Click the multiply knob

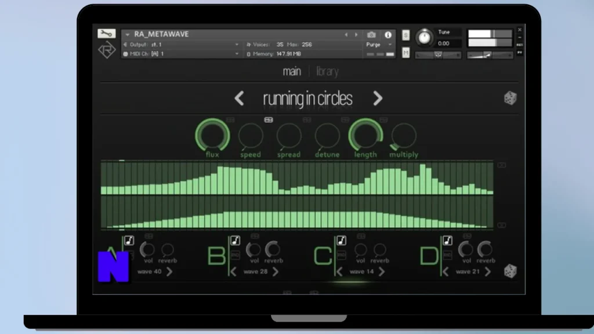(x=404, y=136)
